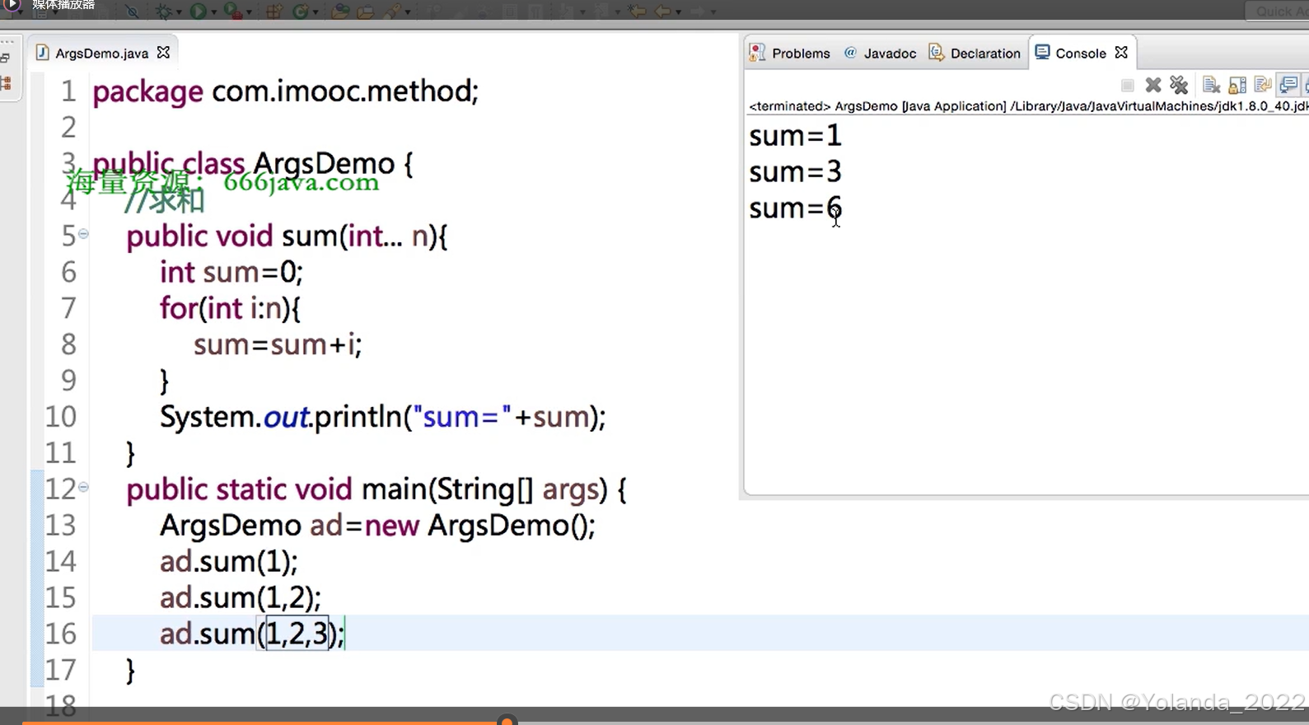Open Back navigation history dropdown
Viewport: 1309px width, 725px height.
click(678, 12)
